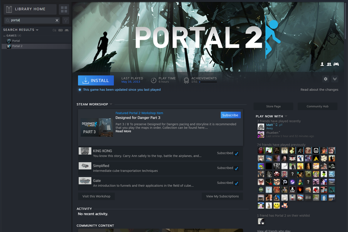Image resolution: width=348 pixels, height=232 pixels.
Task: Click Matt's avatar picture
Action: pyautogui.click(x=261, y=127)
